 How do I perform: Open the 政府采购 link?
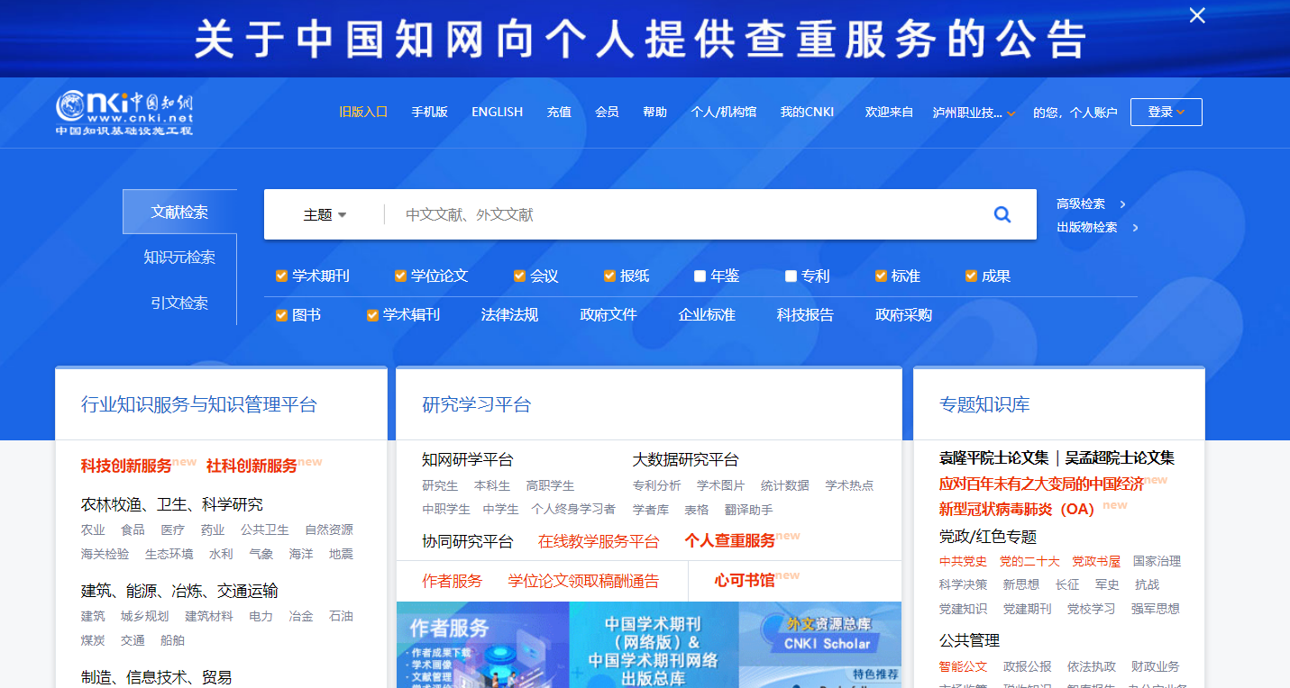pyautogui.click(x=903, y=315)
